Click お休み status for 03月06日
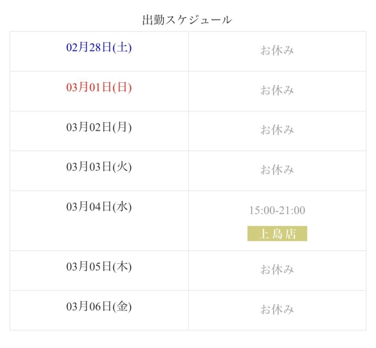Image resolution: width=376 pixels, height=348 pixels. [277, 310]
